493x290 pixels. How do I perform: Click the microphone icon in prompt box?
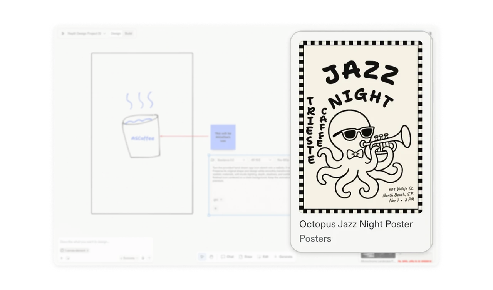click(x=143, y=258)
